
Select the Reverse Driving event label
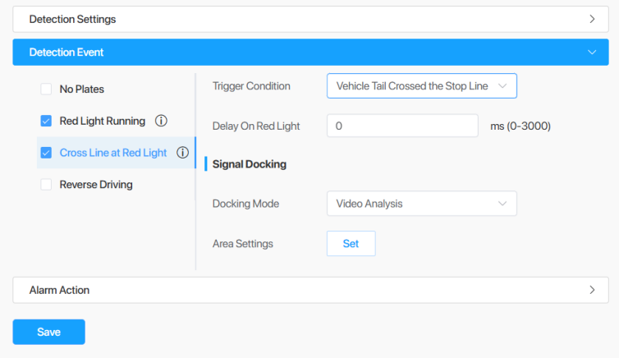click(96, 184)
